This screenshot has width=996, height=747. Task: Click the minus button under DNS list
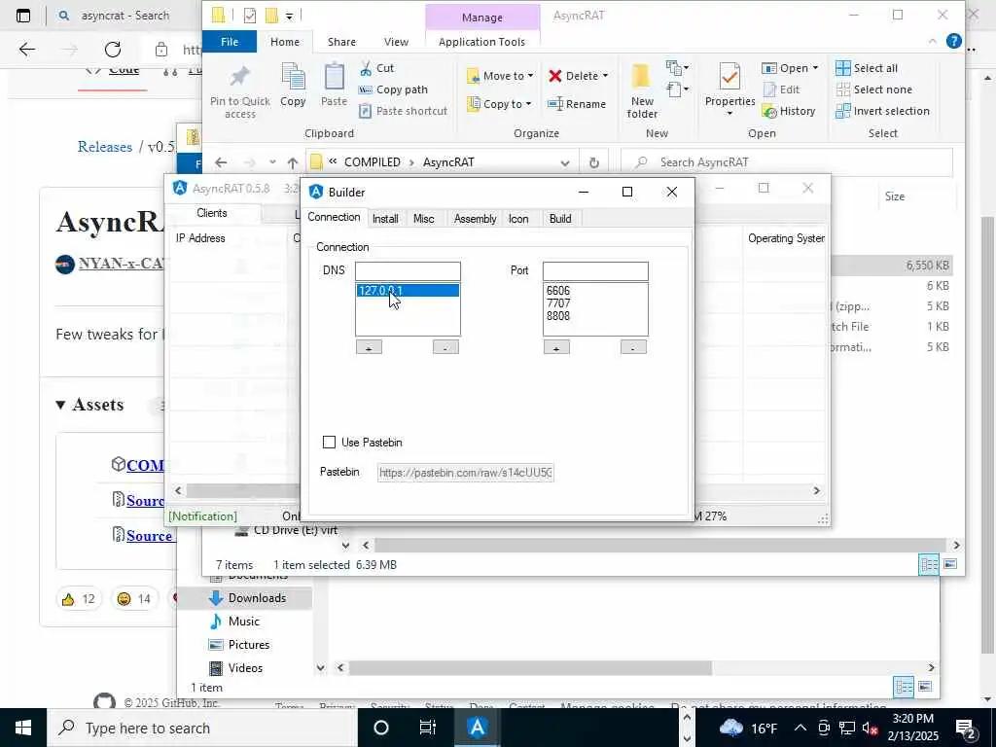click(445, 347)
